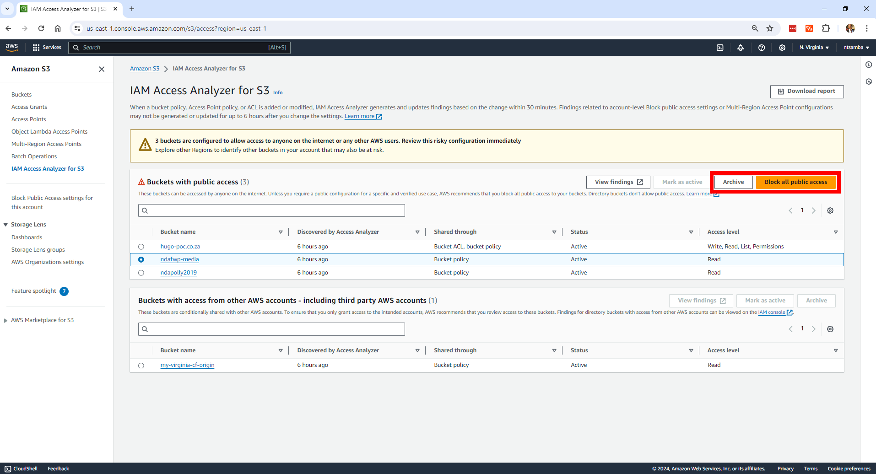Viewport: 876px width, 474px height.
Task: Expand the AWS Marketplace for S3 section
Action: point(42,320)
